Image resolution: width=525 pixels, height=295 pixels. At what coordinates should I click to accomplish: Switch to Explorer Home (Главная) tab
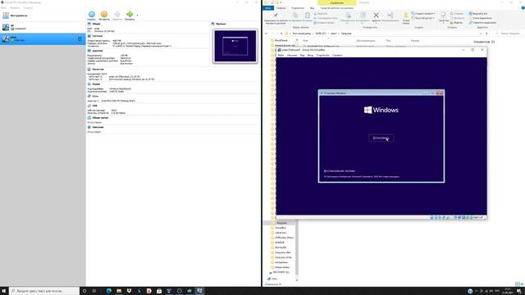pyautogui.click(x=281, y=7)
